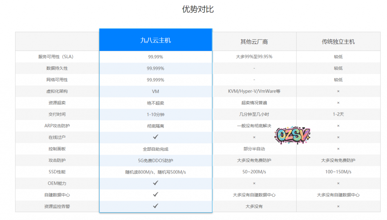Click the ARP攻击防护 row label
Screen dimensions: 387x220
[x=57, y=126]
